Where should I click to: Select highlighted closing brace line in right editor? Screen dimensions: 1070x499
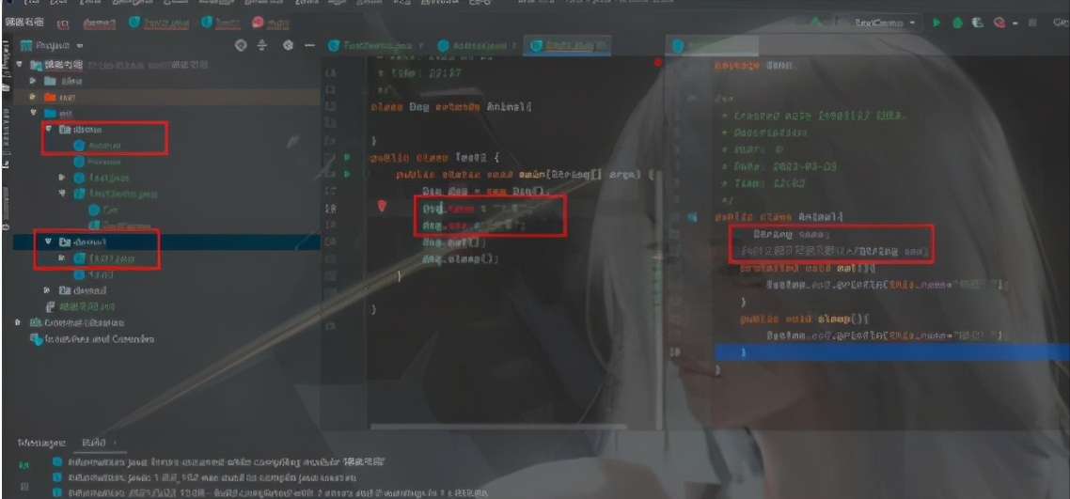click(892, 352)
